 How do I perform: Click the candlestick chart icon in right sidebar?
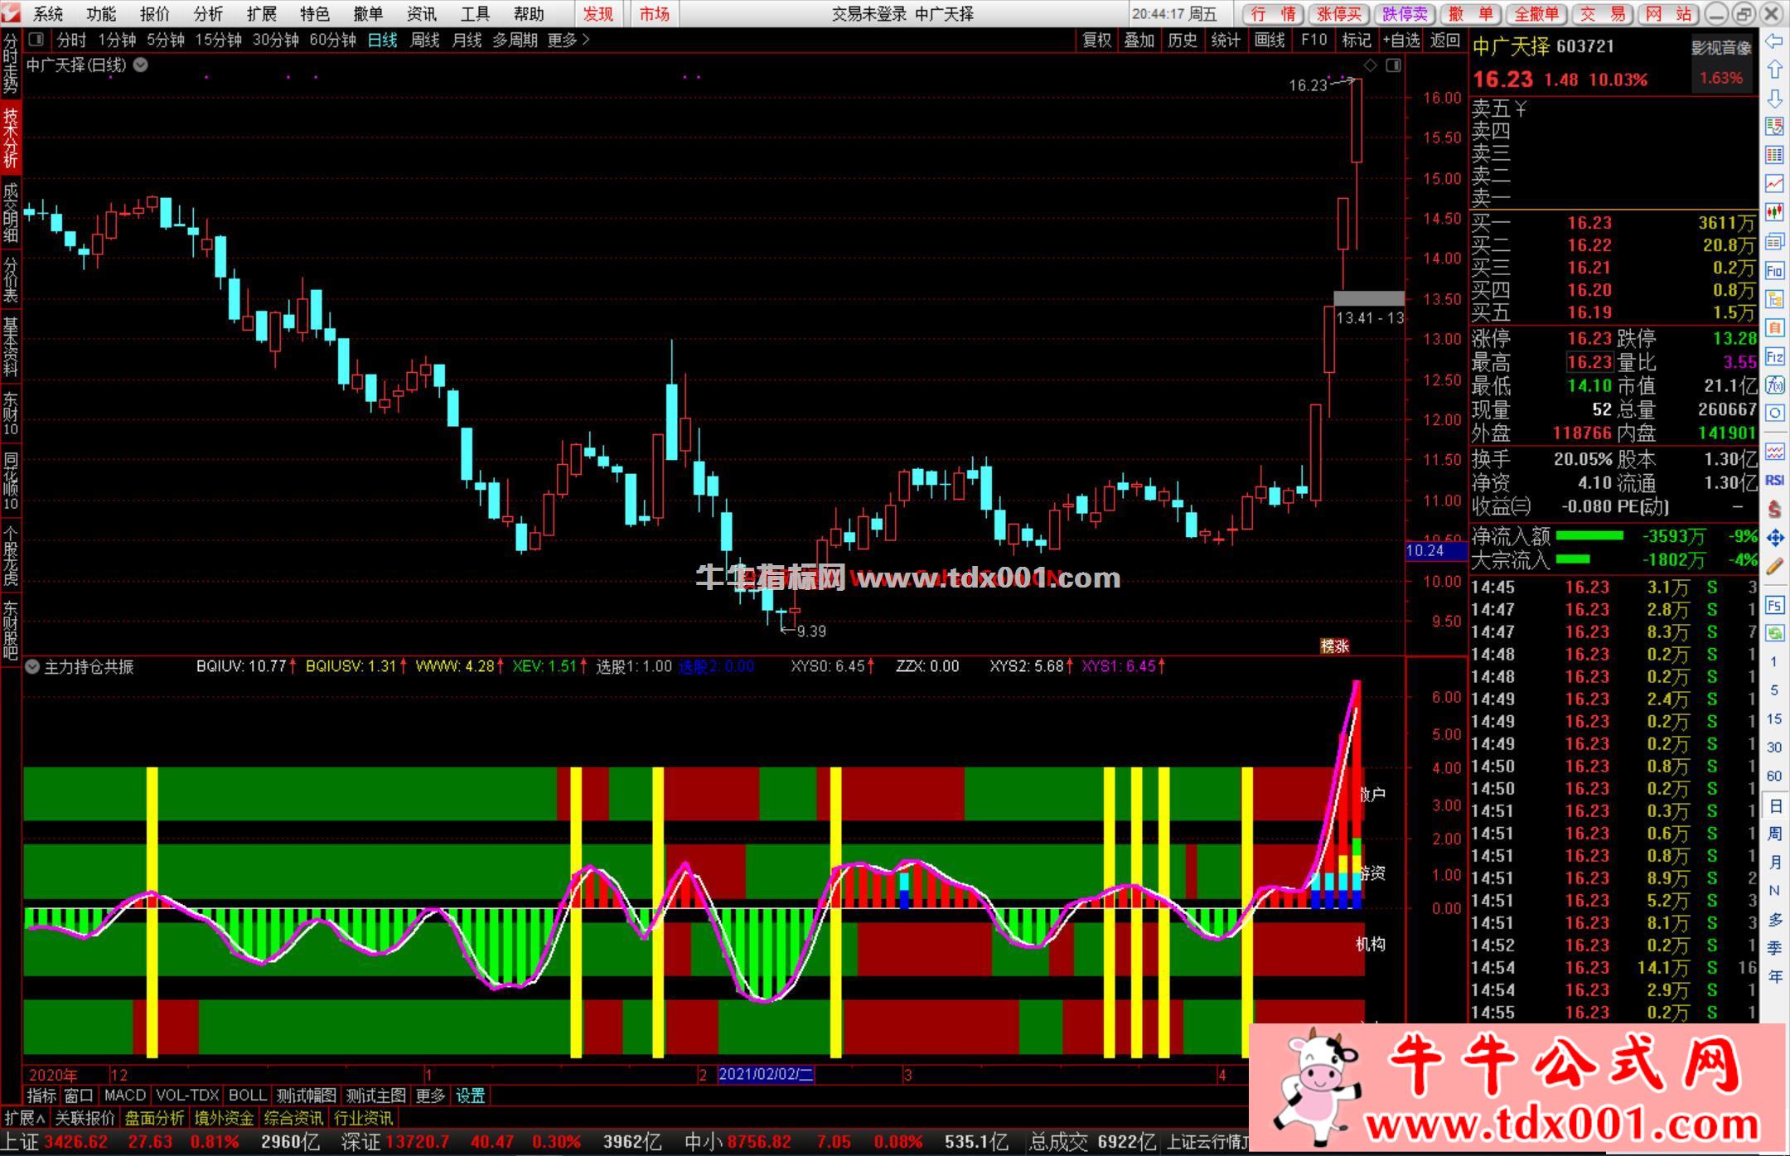tap(1774, 212)
